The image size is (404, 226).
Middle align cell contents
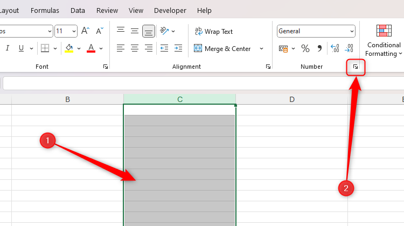[x=135, y=31]
